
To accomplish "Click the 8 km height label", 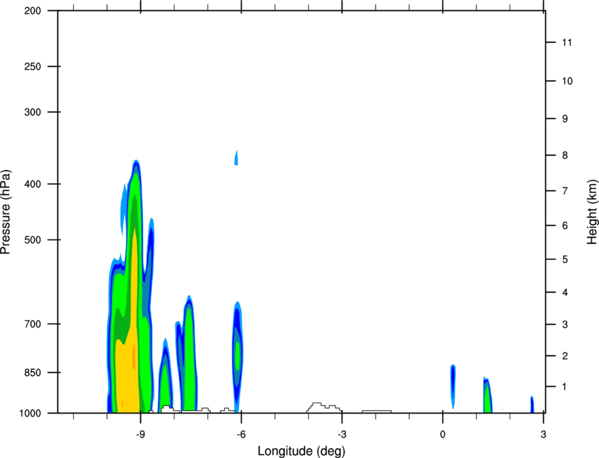I will (x=565, y=155).
